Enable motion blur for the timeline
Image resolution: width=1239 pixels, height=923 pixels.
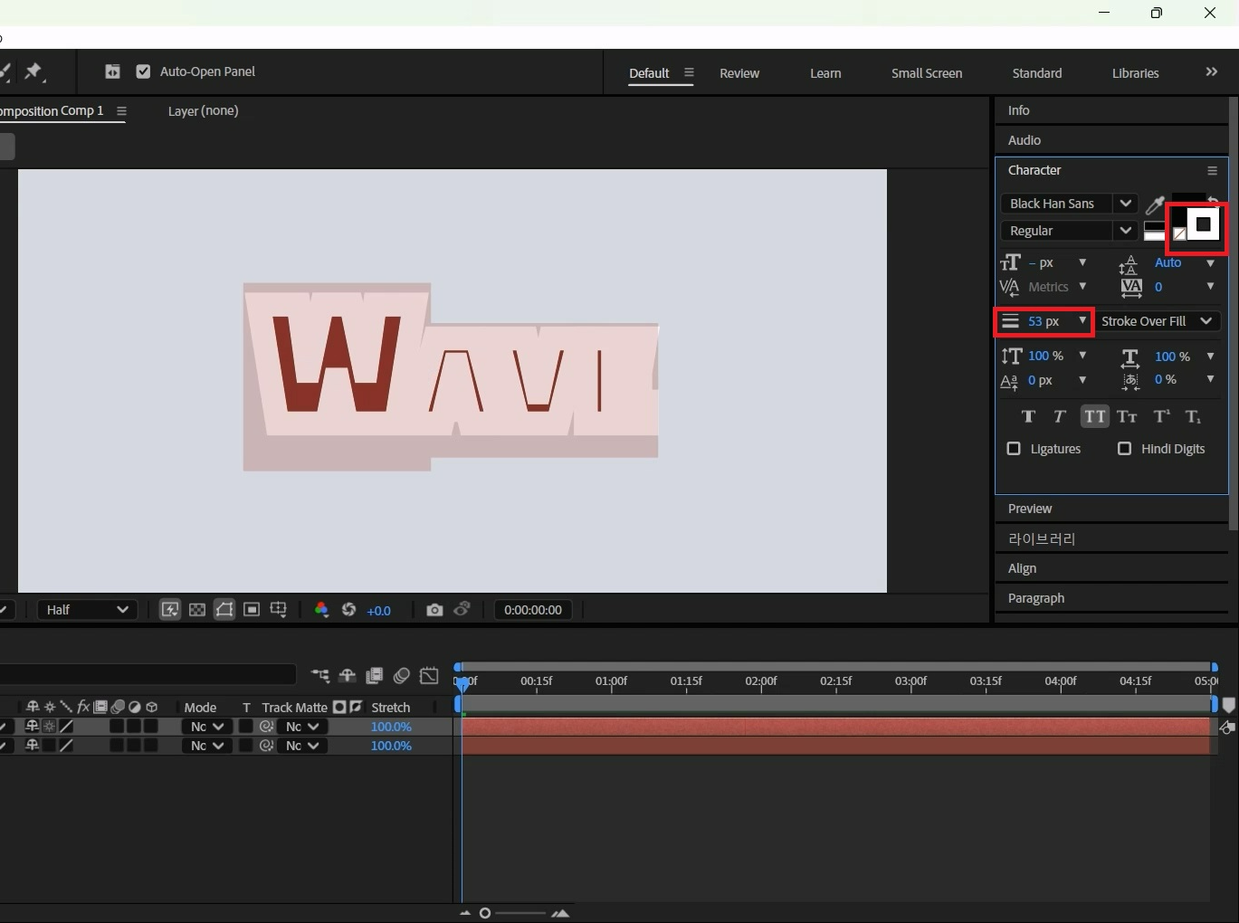pyautogui.click(x=402, y=675)
